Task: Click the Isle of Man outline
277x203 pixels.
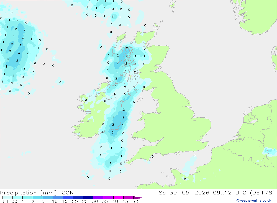Action: (140, 99)
